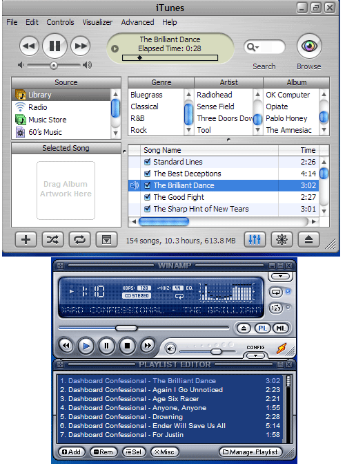
Task: Open the Visualizer menu
Action: tap(97, 22)
